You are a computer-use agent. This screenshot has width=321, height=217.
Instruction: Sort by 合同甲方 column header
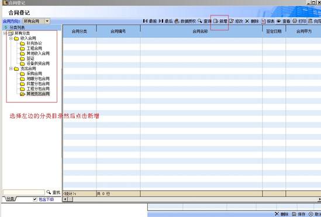coord(304,32)
